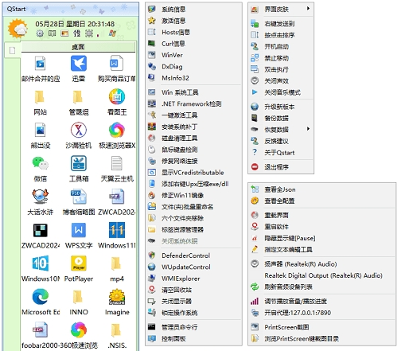Open Microsoft Edge shortcut in QStart
Screen dimensions: 409x351
click(41, 302)
